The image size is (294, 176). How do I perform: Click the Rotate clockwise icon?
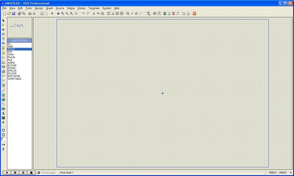pos(3,130)
